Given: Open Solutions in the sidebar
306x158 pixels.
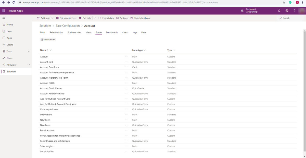Looking at the screenshot, I should (x=11, y=71).
